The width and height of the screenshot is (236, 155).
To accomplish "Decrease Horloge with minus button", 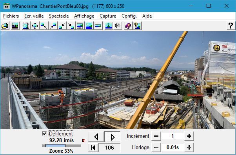I will coord(156,148).
